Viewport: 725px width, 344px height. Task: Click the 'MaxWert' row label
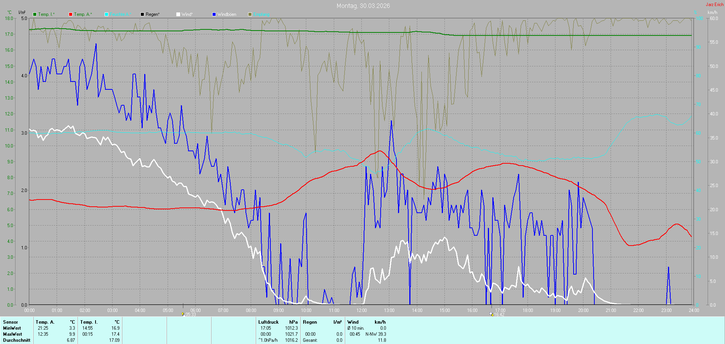coord(12,334)
